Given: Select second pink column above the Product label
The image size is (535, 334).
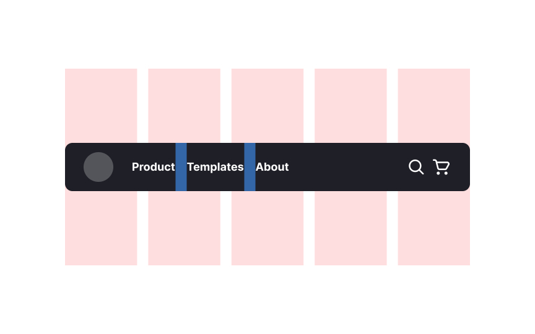Looking at the screenshot, I should 185,106.
